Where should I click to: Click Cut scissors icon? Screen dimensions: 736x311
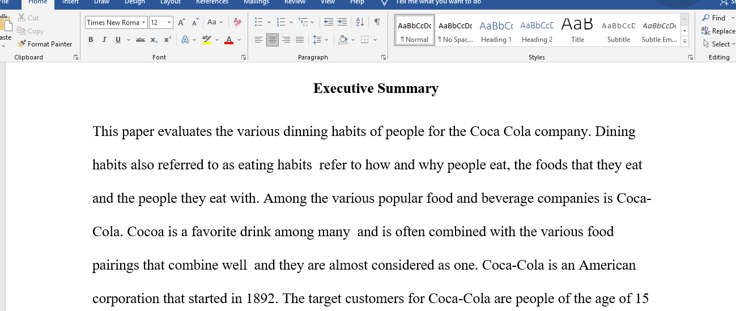[x=22, y=18]
